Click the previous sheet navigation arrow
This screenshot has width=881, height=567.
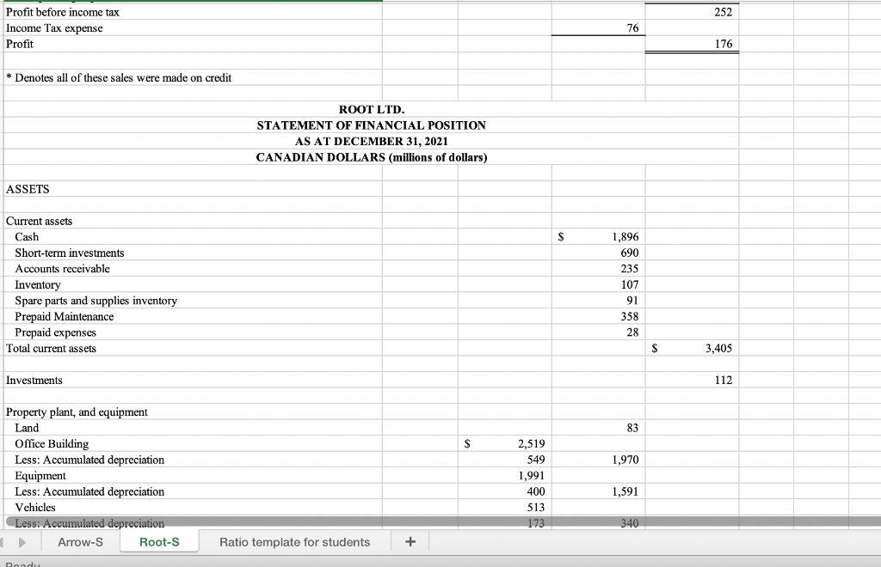click(x=8, y=542)
